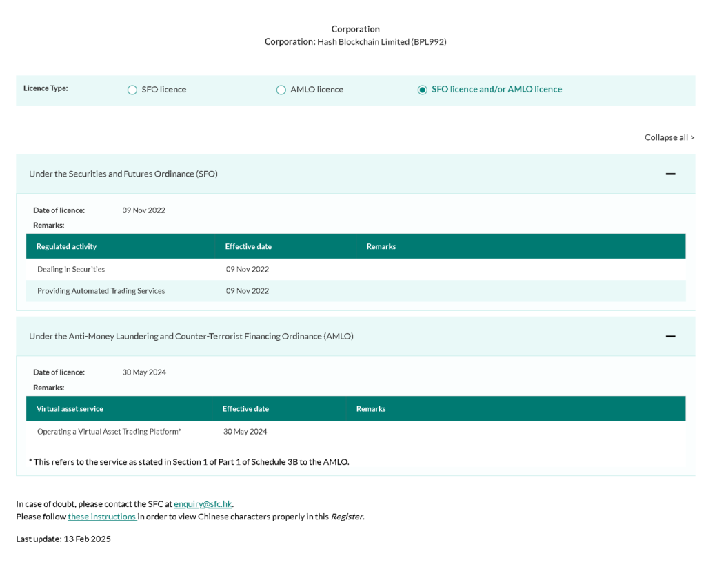Click Collapse all link

point(669,137)
